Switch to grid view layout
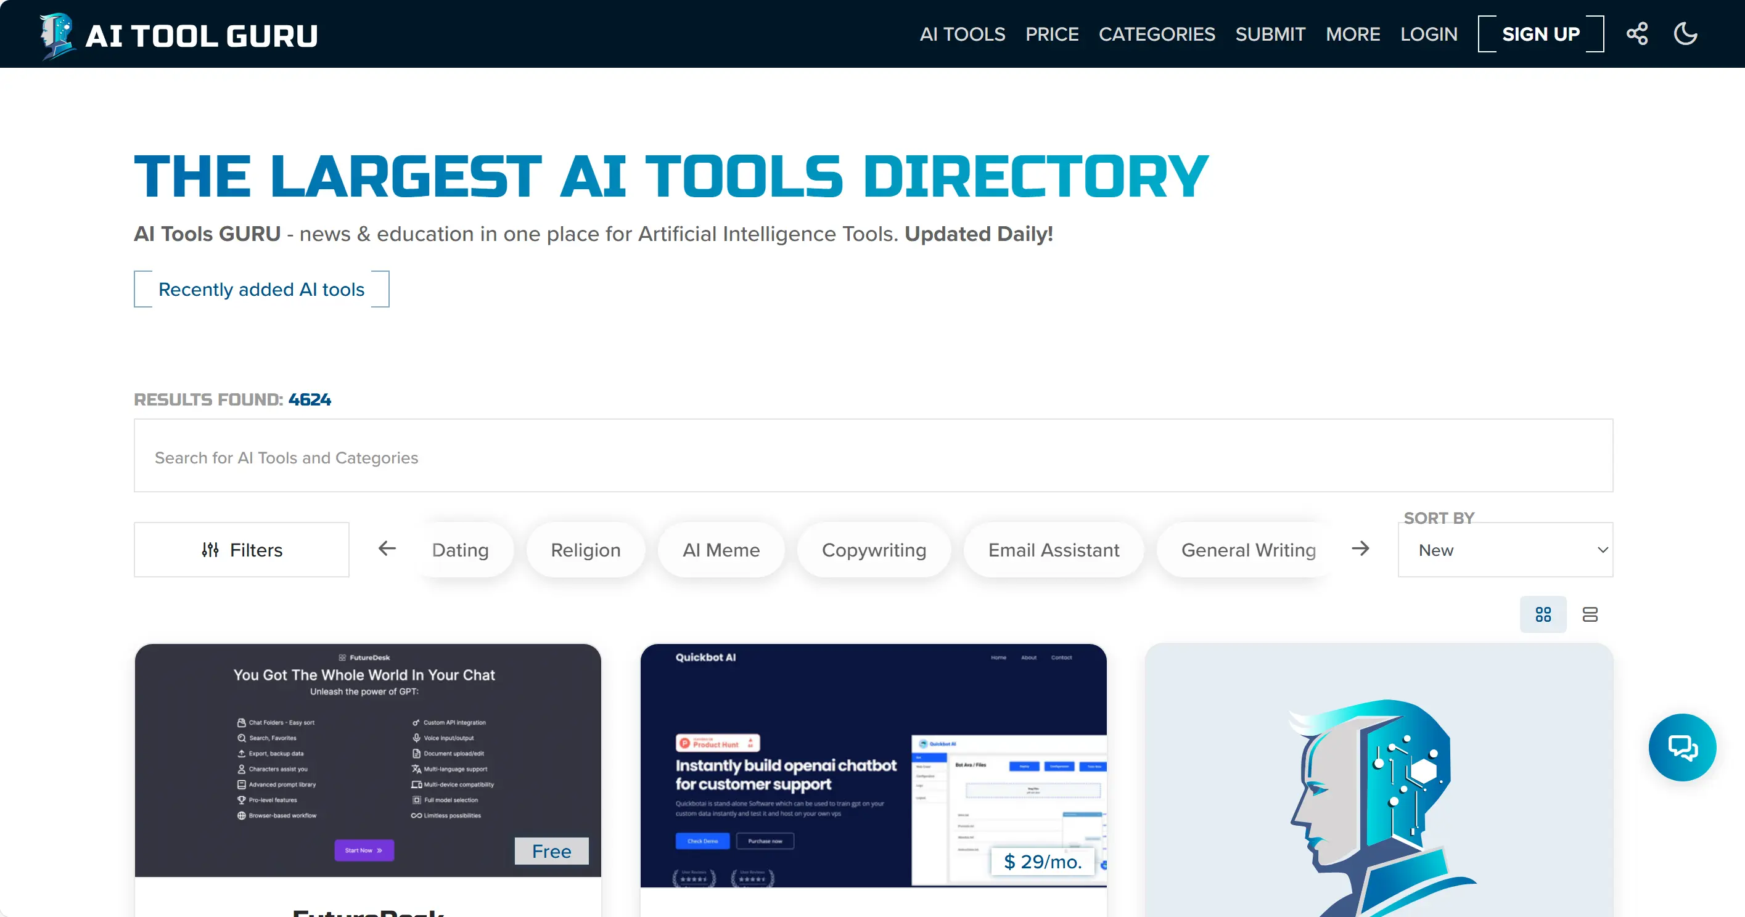Viewport: 1745px width, 917px height. [1543, 614]
